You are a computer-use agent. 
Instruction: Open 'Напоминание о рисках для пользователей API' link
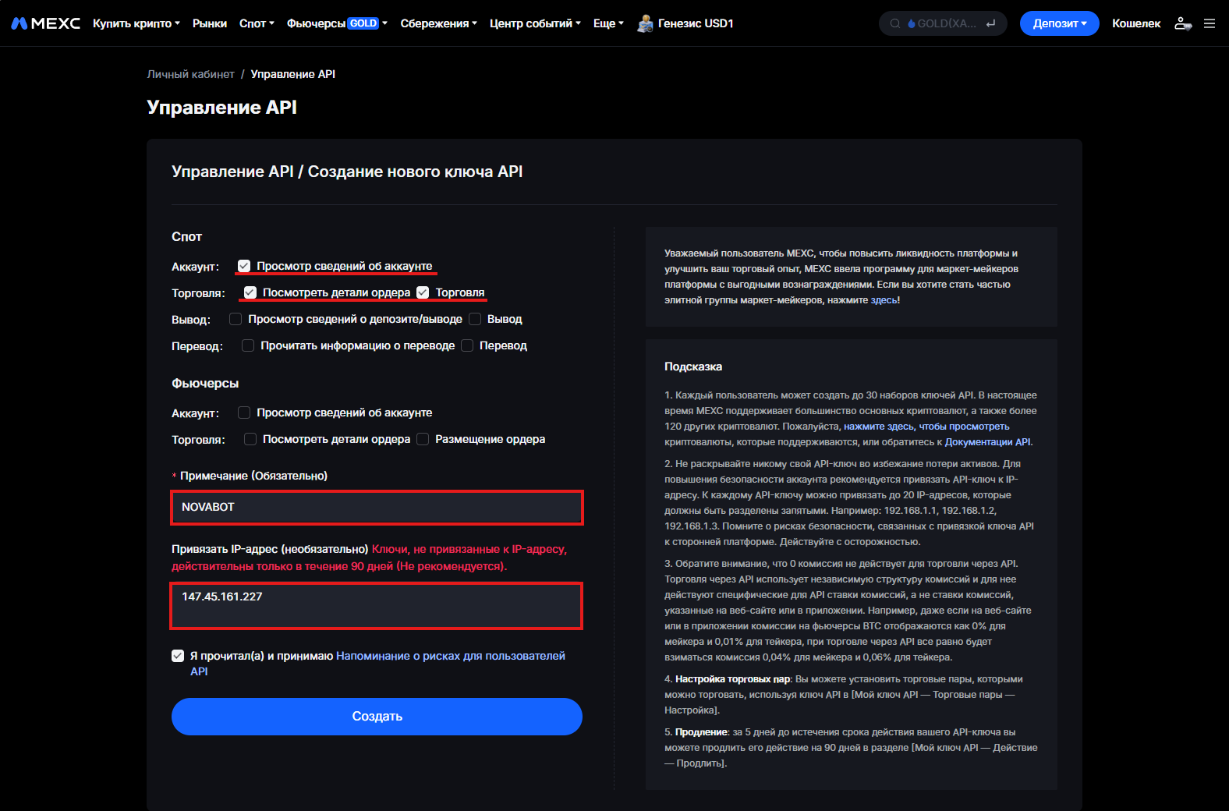pos(377,664)
